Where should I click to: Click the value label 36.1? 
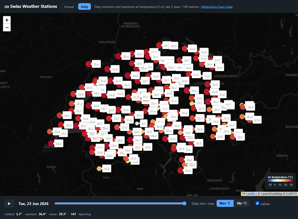coord(138,140)
